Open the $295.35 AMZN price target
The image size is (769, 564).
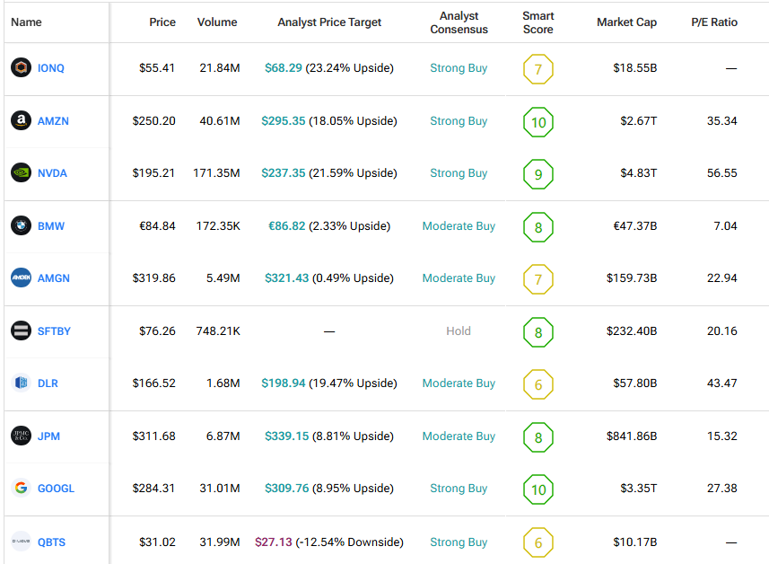[x=284, y=120]
